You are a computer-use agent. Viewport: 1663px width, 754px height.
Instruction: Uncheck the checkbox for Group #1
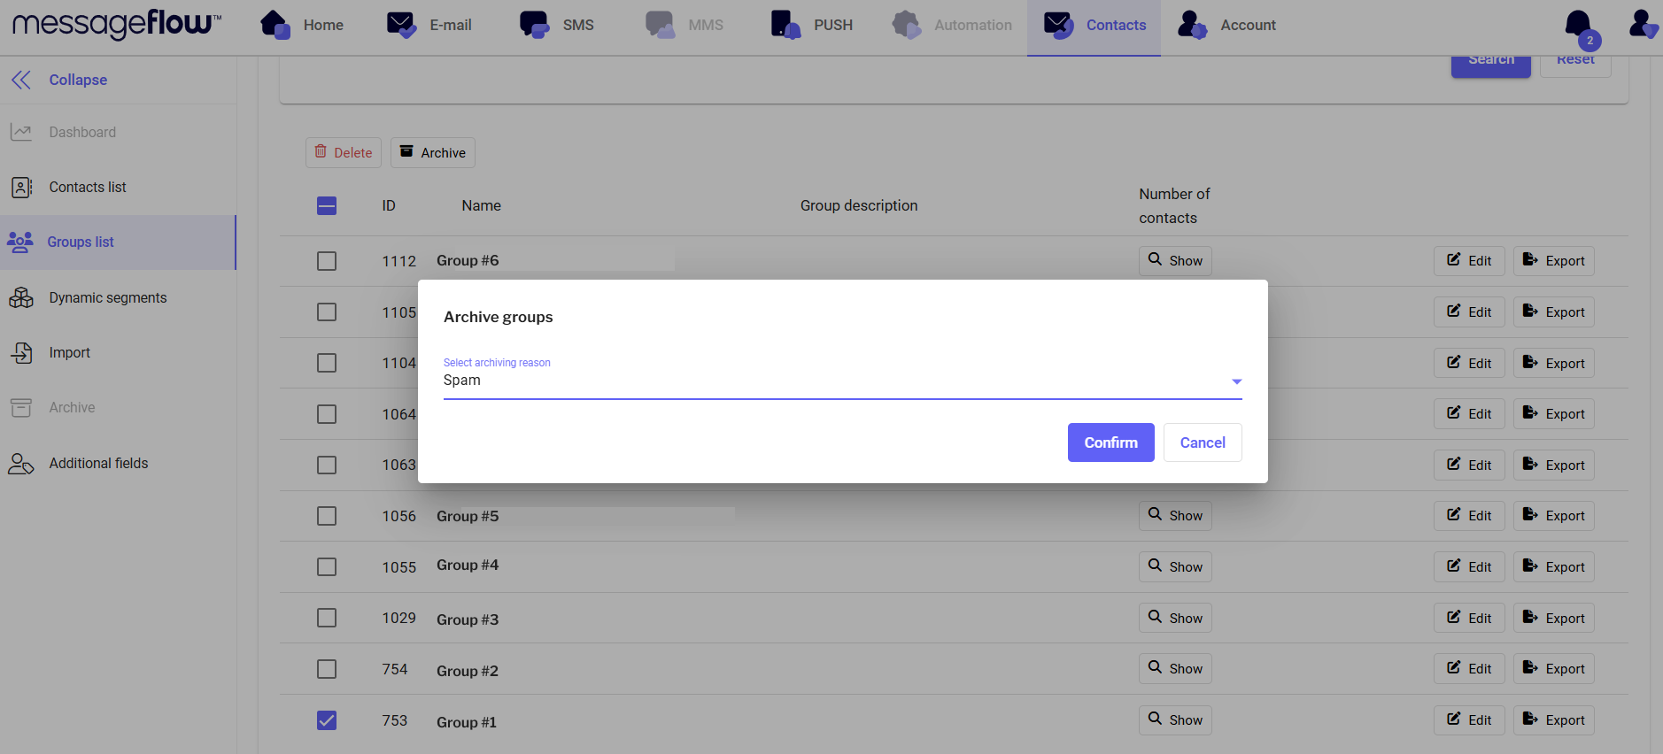point(327,720)
